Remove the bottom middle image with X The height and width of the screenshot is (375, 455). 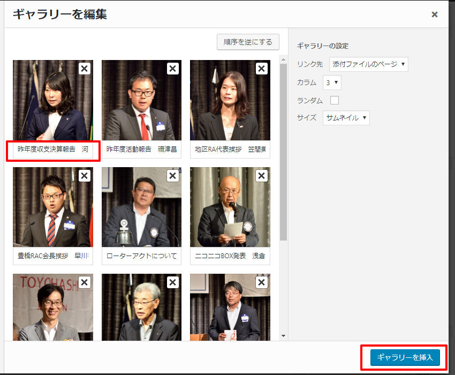click(x=172, y=282)
